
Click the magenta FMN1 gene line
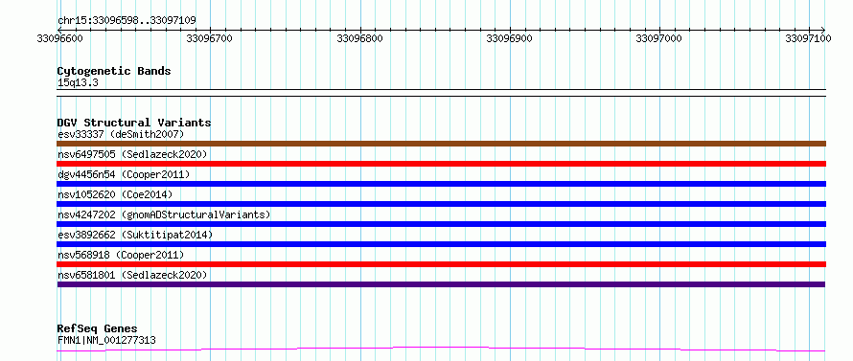[441, 349]
